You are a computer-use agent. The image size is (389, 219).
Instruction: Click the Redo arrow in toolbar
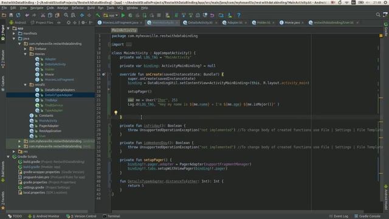point(34,15)
